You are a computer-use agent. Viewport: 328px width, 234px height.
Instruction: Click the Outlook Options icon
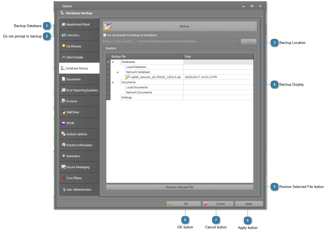[64, 134]
